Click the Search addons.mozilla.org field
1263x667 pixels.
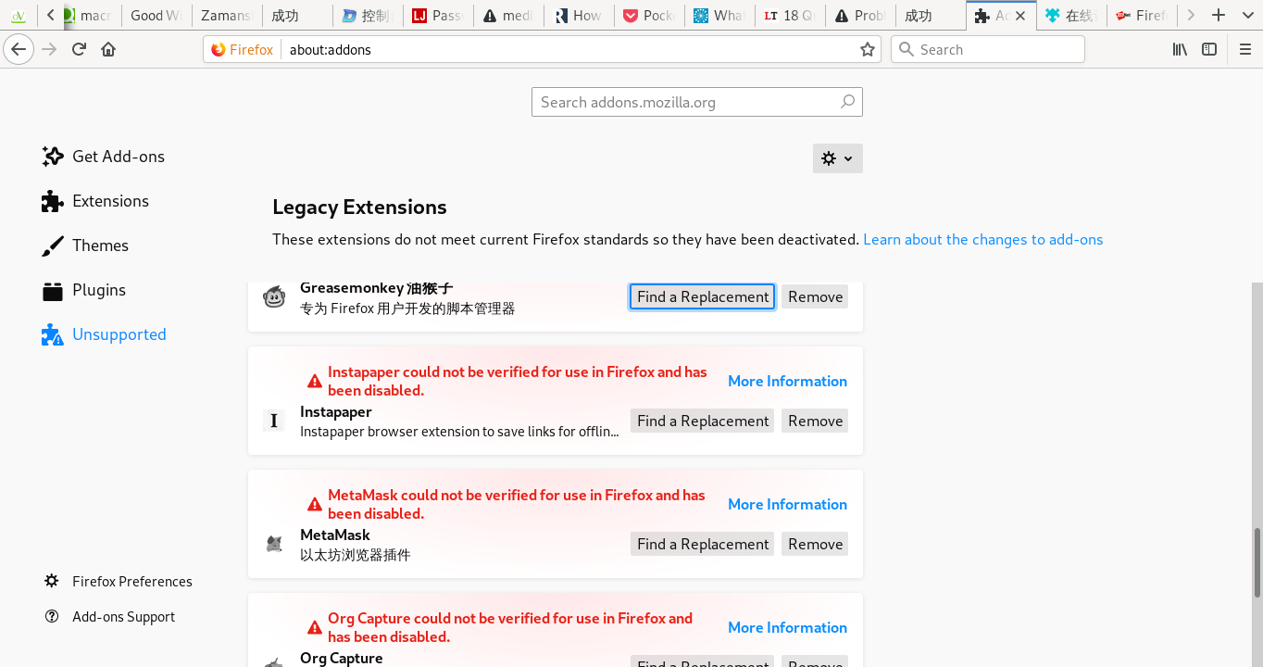696,102
